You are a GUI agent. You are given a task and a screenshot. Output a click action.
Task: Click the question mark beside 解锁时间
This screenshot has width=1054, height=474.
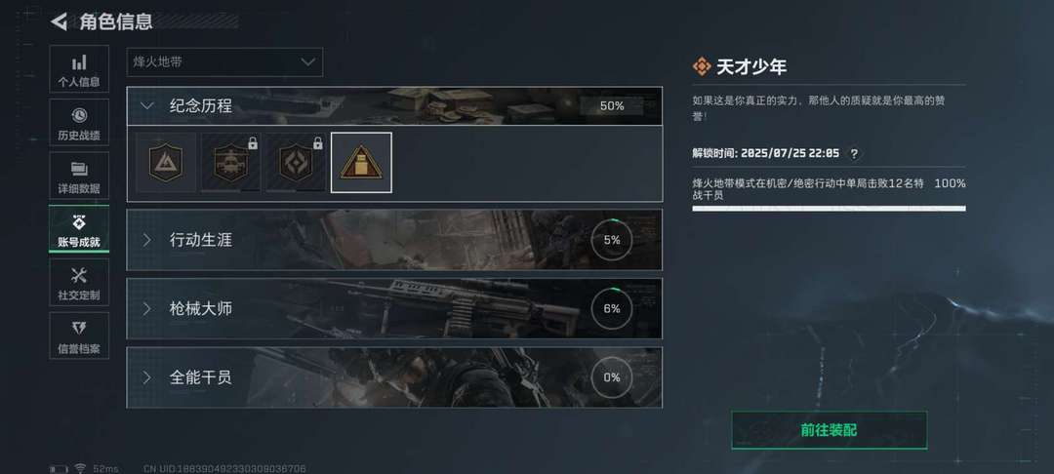point(854,154)
